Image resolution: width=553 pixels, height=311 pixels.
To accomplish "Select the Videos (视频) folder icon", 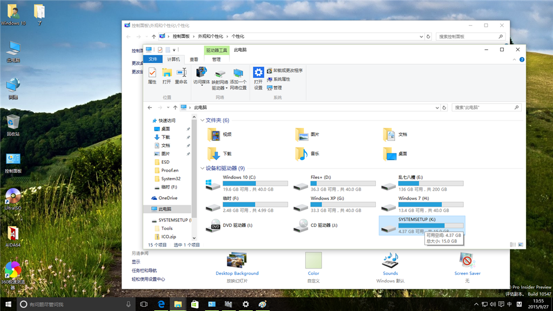I will (x=214, y=134).
